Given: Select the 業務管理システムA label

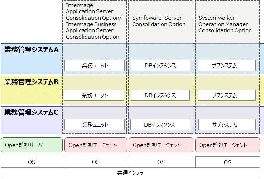Looking at the screenshot, I should (32, 50).
